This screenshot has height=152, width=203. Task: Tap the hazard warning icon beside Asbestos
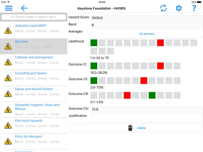pos(8,31)
